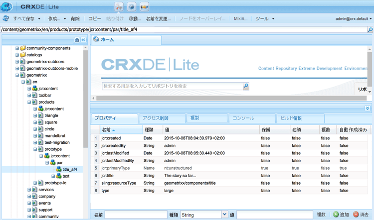Click the par node icon
Viewport: 374px width, 220px height.
(53, 163)
